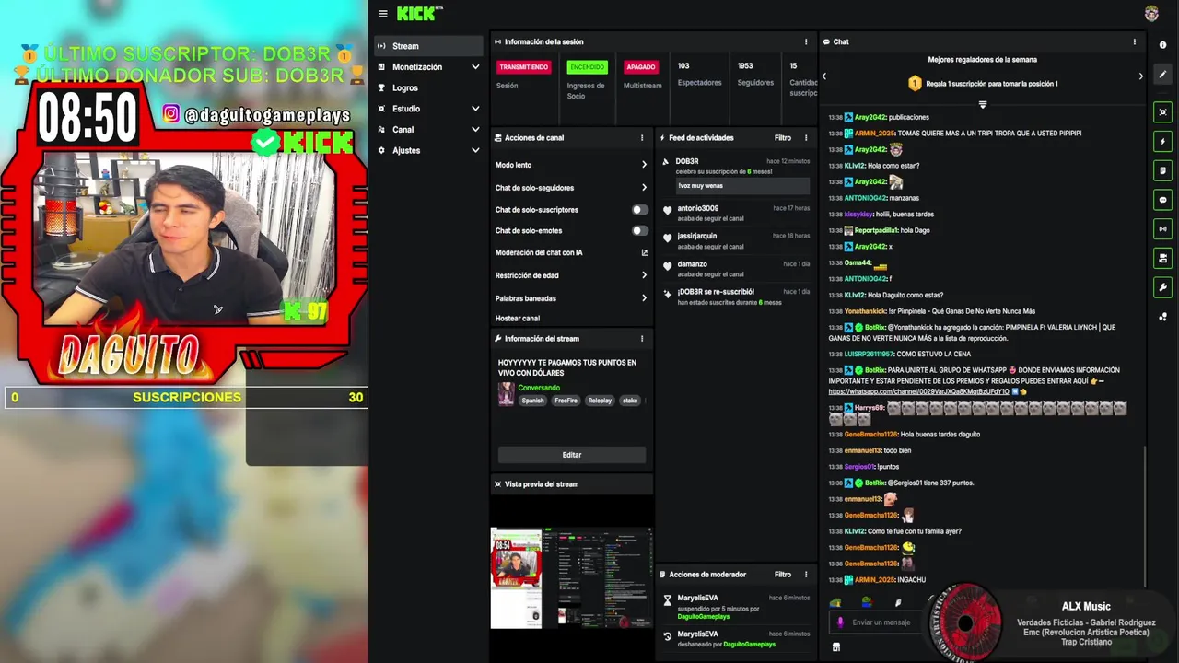Open Palabras baneadas options chevron
The height and width of the screenshot is (663, 1179).
coord(644,298)
